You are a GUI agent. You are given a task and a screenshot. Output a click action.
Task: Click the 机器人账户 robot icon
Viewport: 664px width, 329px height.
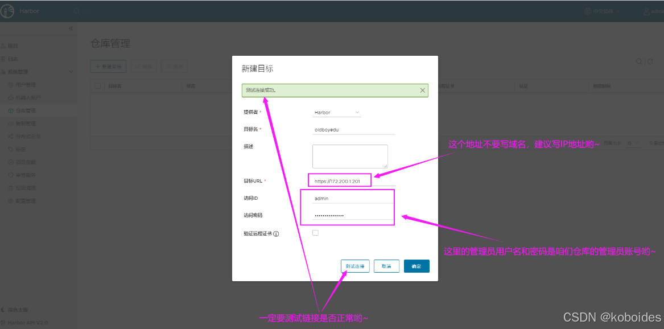11,98
